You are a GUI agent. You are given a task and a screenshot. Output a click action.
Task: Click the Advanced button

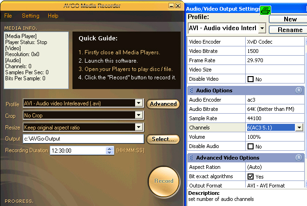tap(163, 103)
